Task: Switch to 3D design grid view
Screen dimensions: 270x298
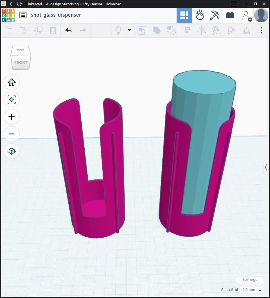Action: click(184, 15)
